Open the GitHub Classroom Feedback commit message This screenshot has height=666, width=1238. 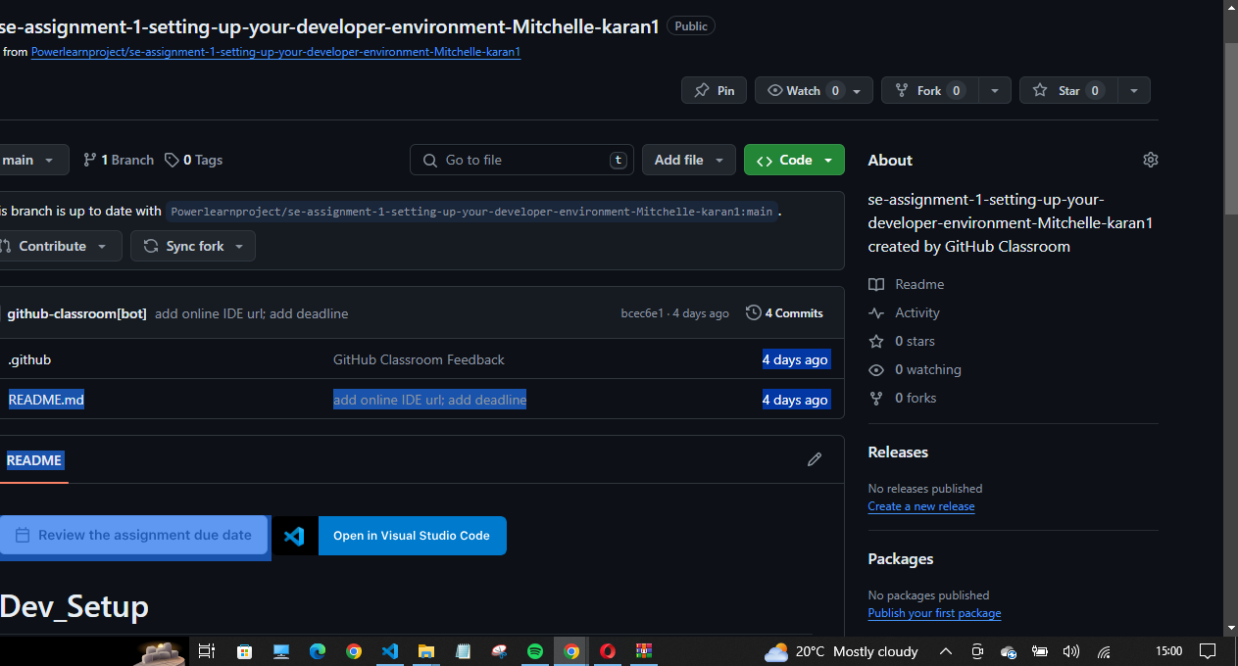(419, 359)
